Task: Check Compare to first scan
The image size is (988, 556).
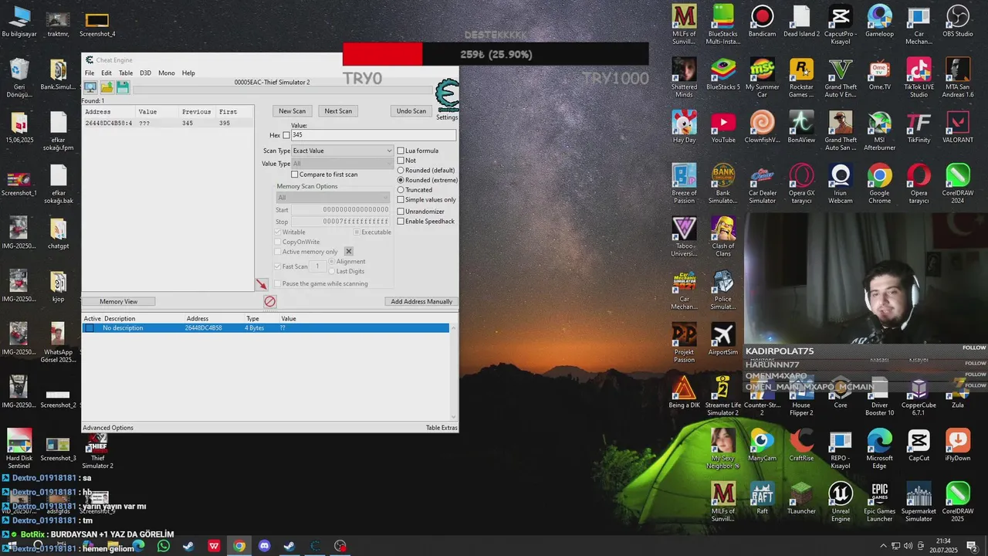Action: point(294,175)
